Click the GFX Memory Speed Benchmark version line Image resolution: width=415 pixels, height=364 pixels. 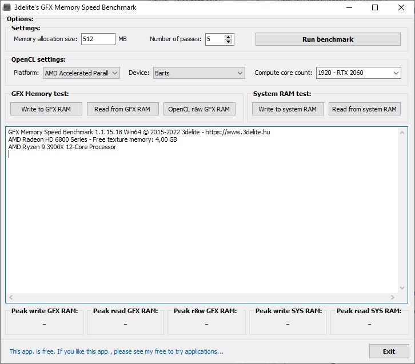pyautogui.click(x=139, y=132)
